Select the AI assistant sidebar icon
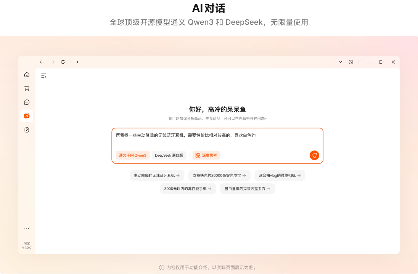Viewport: 418px width, 274px height. click(27, 116)
